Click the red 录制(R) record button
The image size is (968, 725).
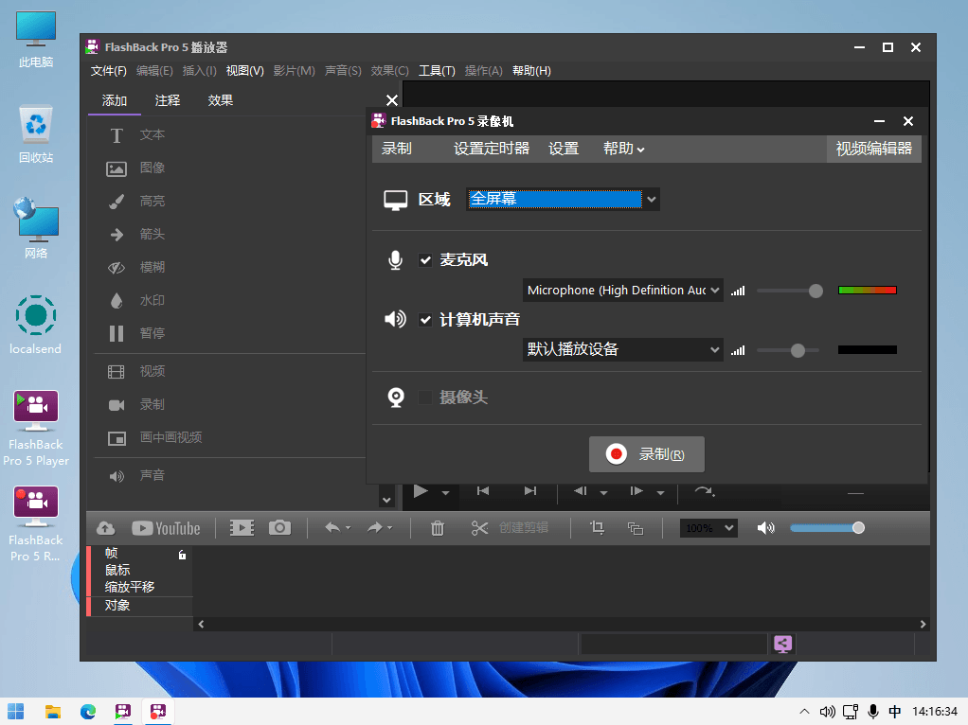point(646,454)
